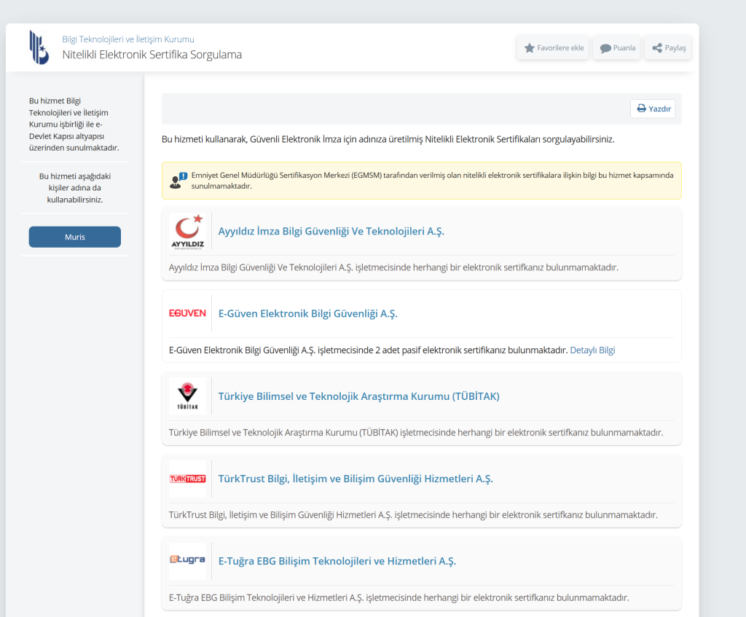Click Bilgi Teknolojileri ve İletişim Kurumu link
746x617 pixels.
128,39
